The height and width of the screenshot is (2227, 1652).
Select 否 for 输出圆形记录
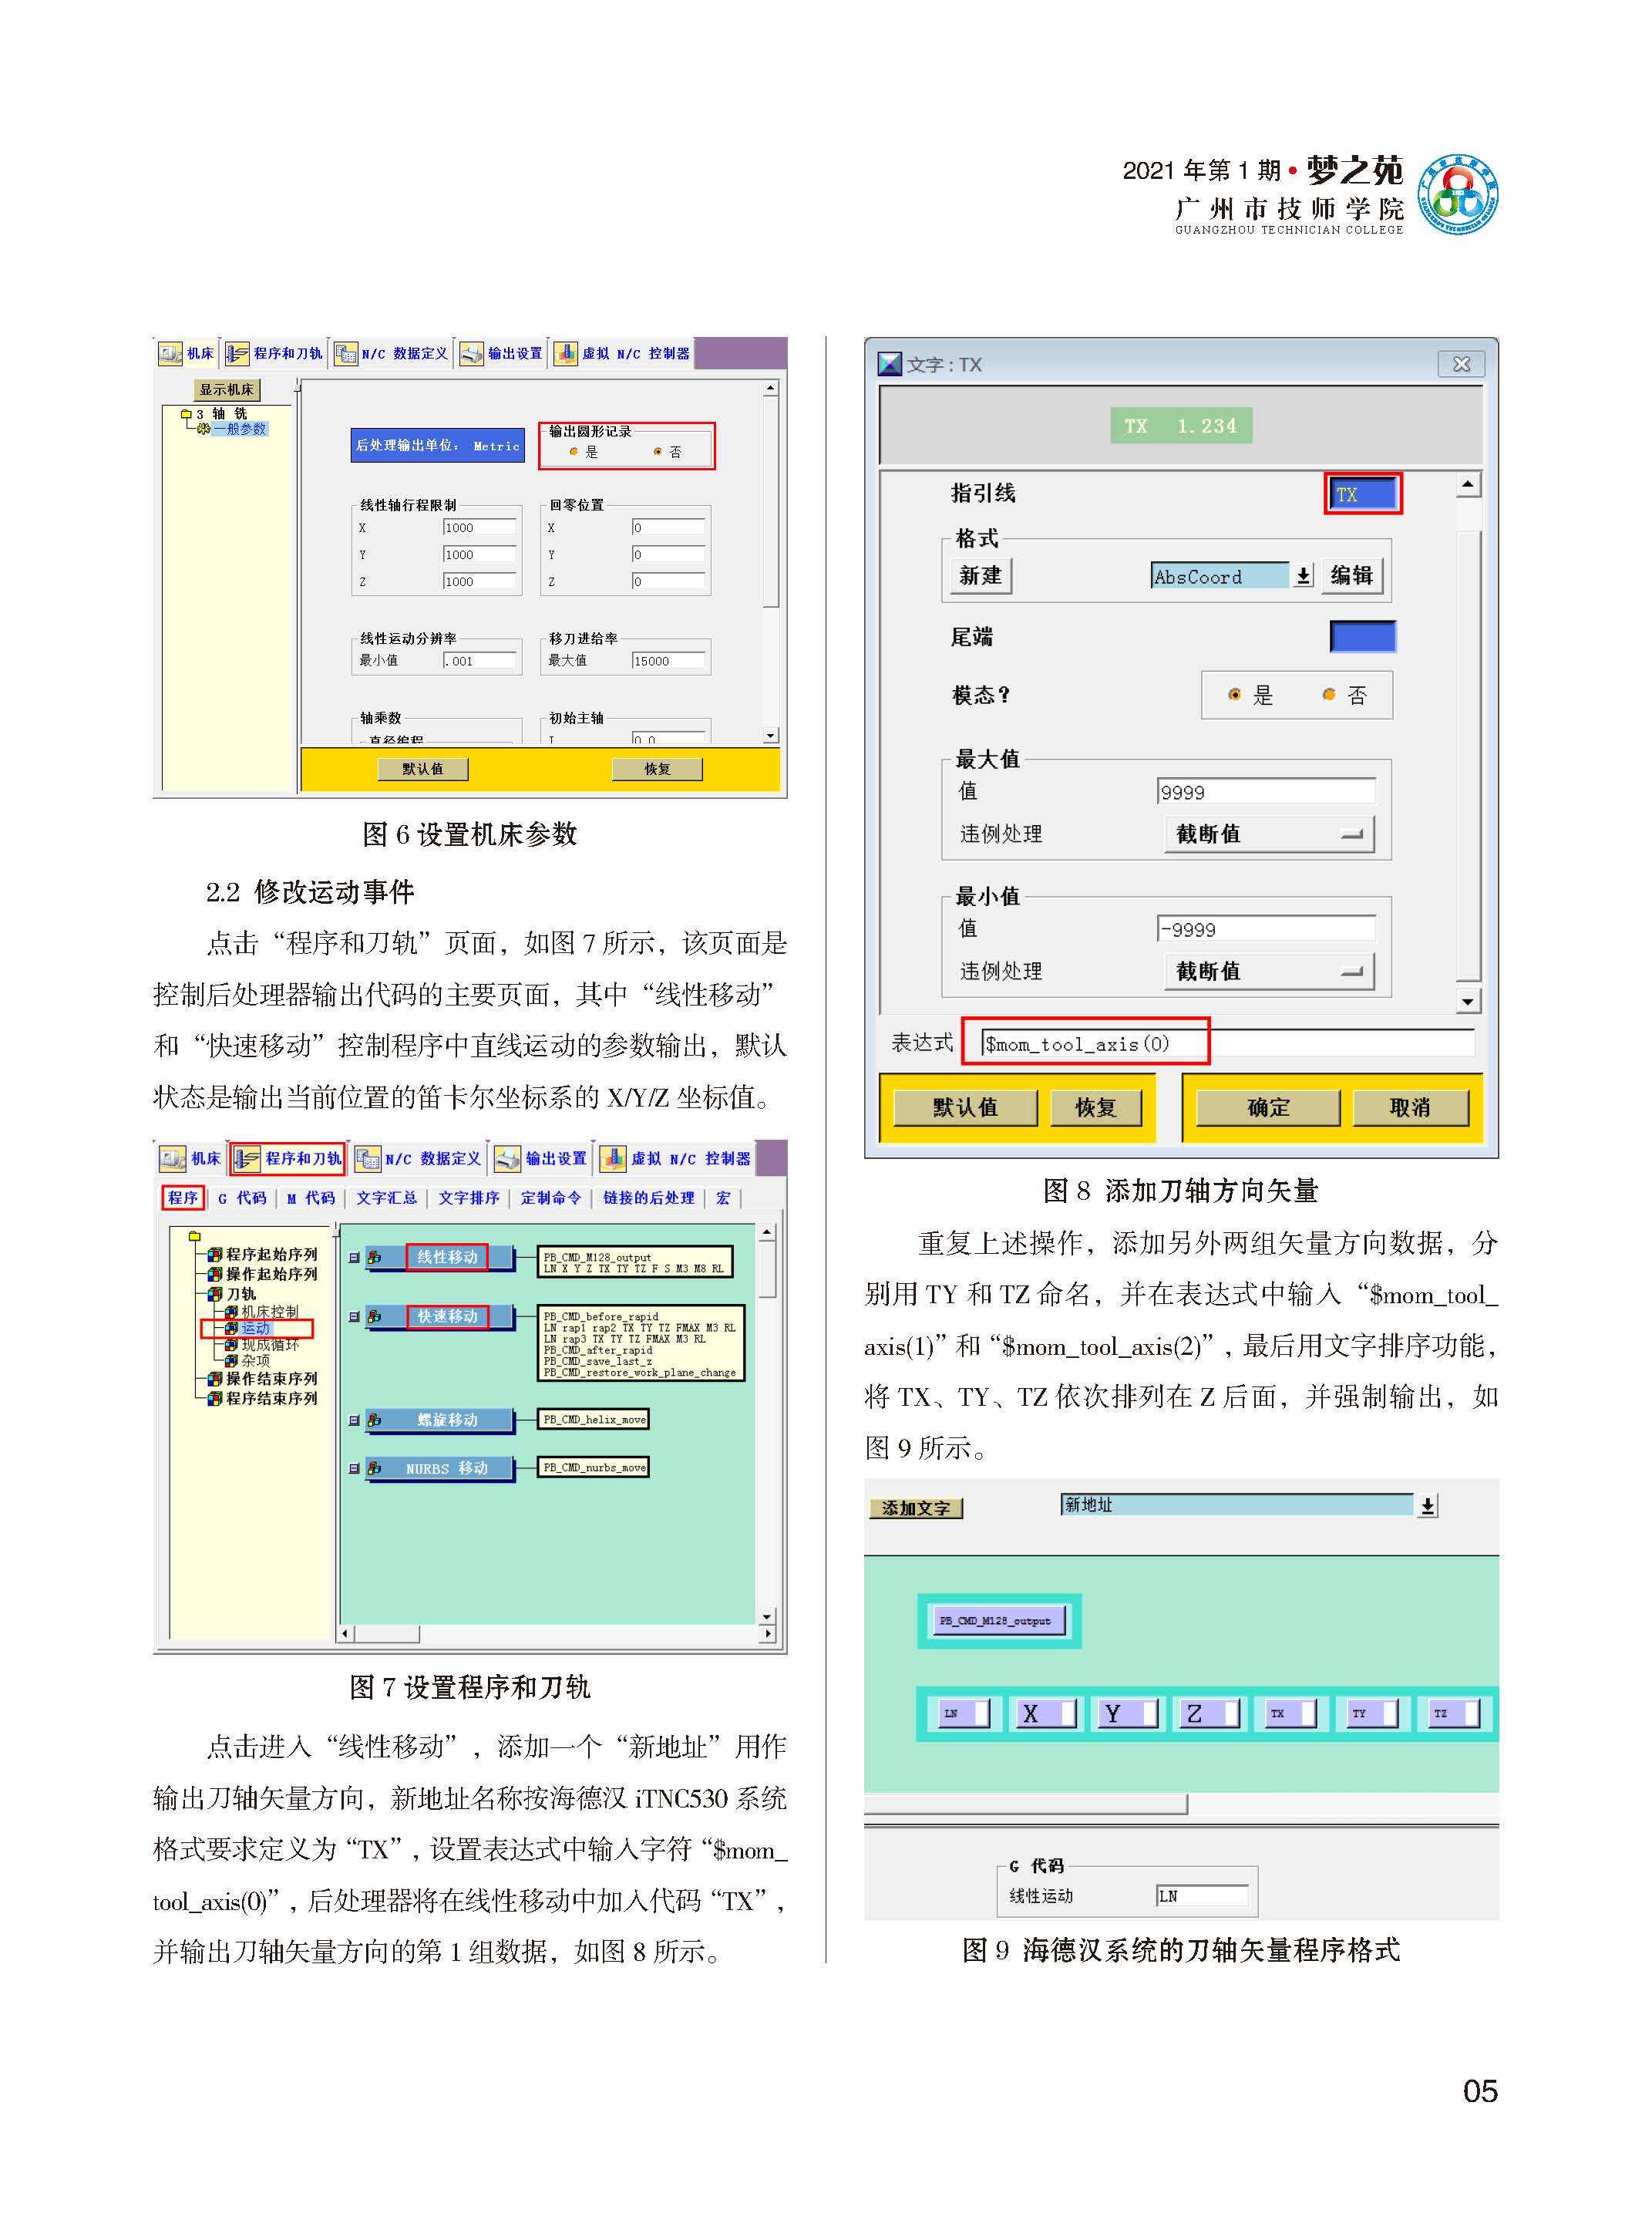click(657, 452)
